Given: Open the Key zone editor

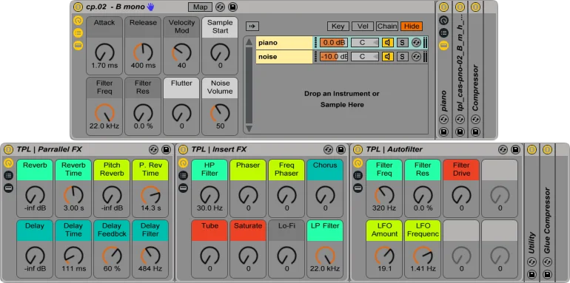Looking at the screenshot, I should [338, 26].
